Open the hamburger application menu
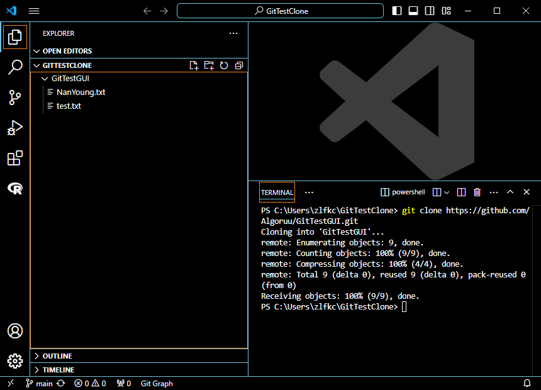The width and height of the screenshot is (541, 390). tap(34, 11)
